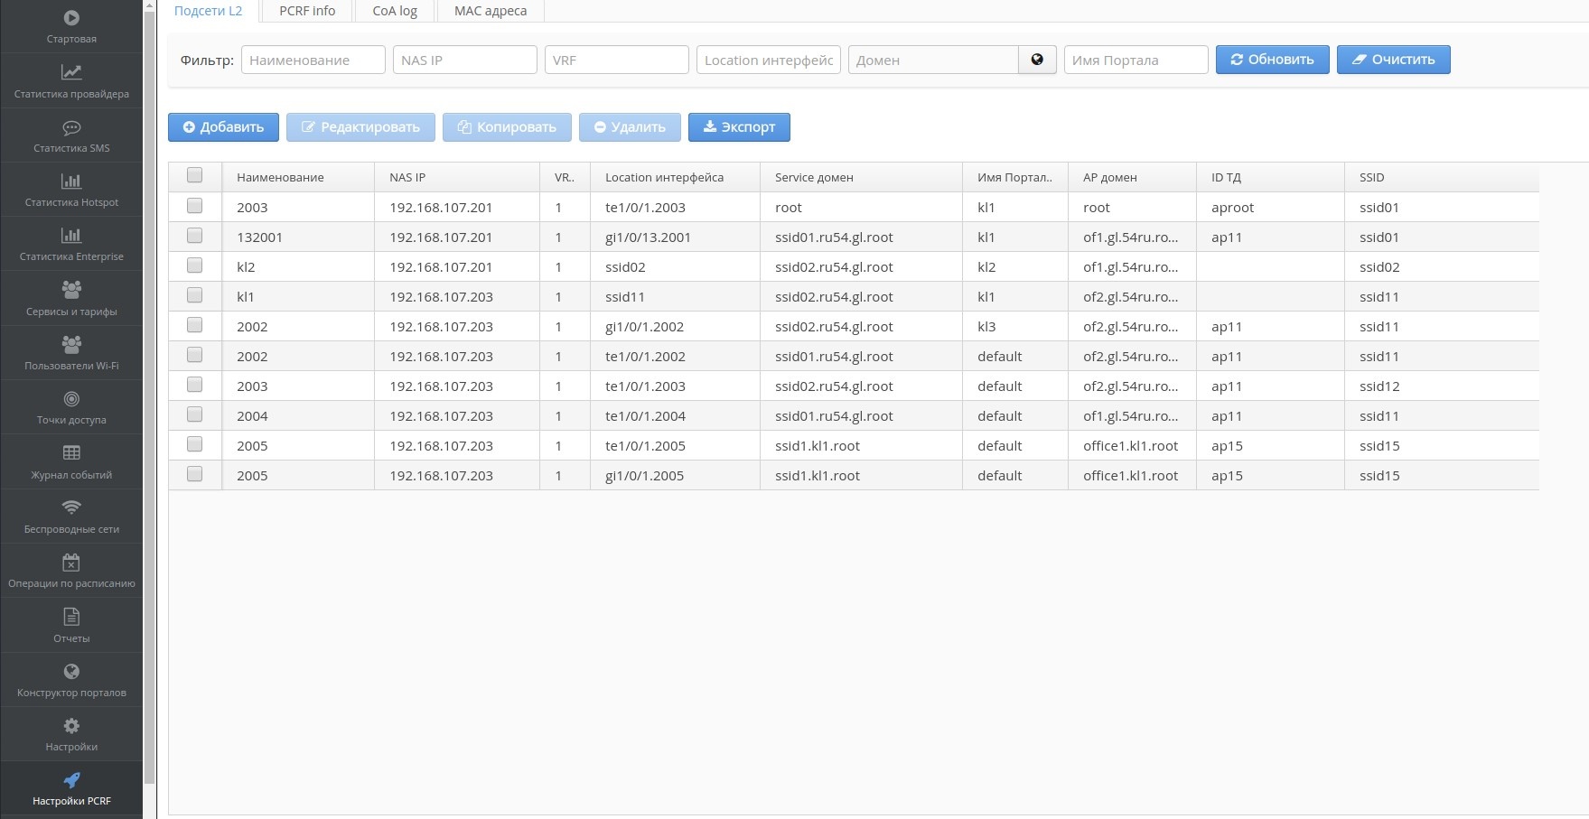
Task: Toggle select-all checkbox in table header
Action: pos(194,176)
